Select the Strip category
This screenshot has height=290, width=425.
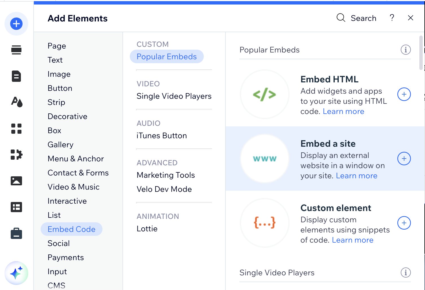click(x=56, y=102)
